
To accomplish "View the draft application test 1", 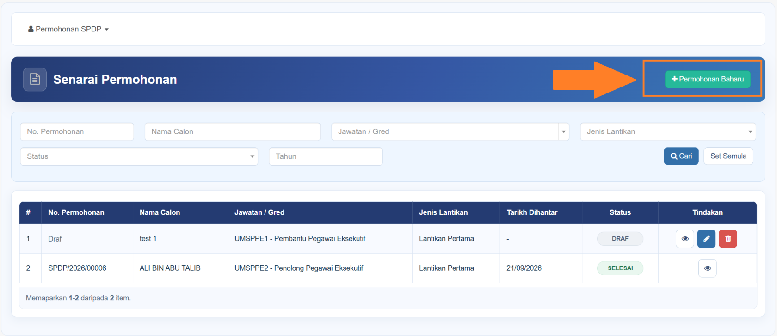I will pyautogui.click(x=685, y=239).
